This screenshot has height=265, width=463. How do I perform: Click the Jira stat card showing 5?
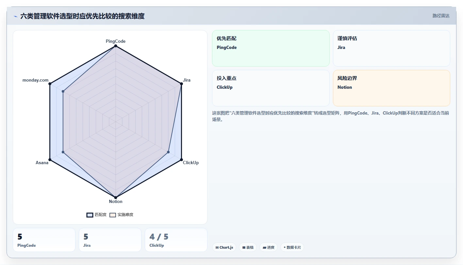[110, 240]
